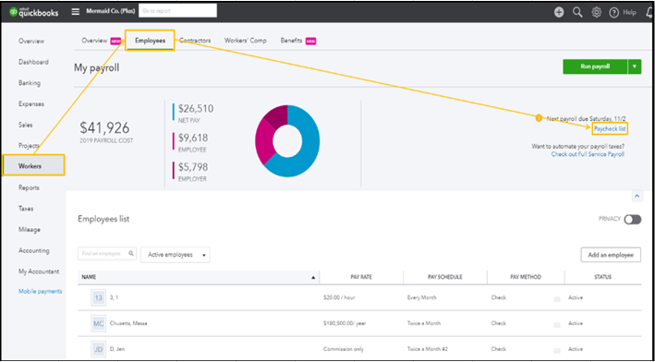This screenshot has width=655, height=362.
Task: Open Sales in the sidebar
Action: click(x=26, y=125)
